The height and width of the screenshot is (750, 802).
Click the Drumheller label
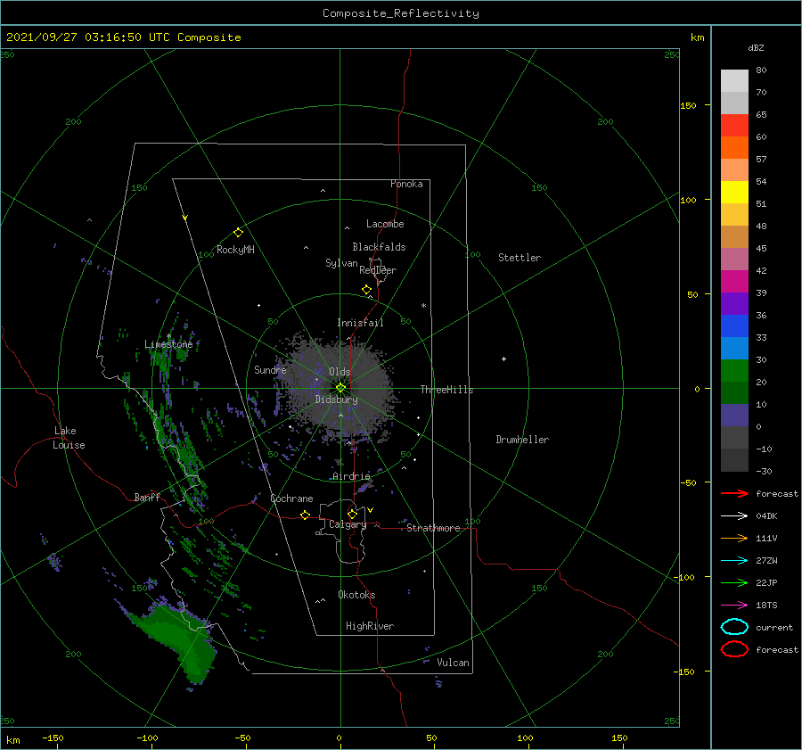click(522, 440)
